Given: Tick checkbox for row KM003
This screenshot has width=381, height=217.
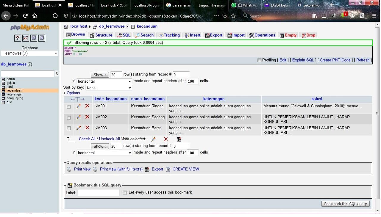Looking at the screenshot, I should 69,128.
